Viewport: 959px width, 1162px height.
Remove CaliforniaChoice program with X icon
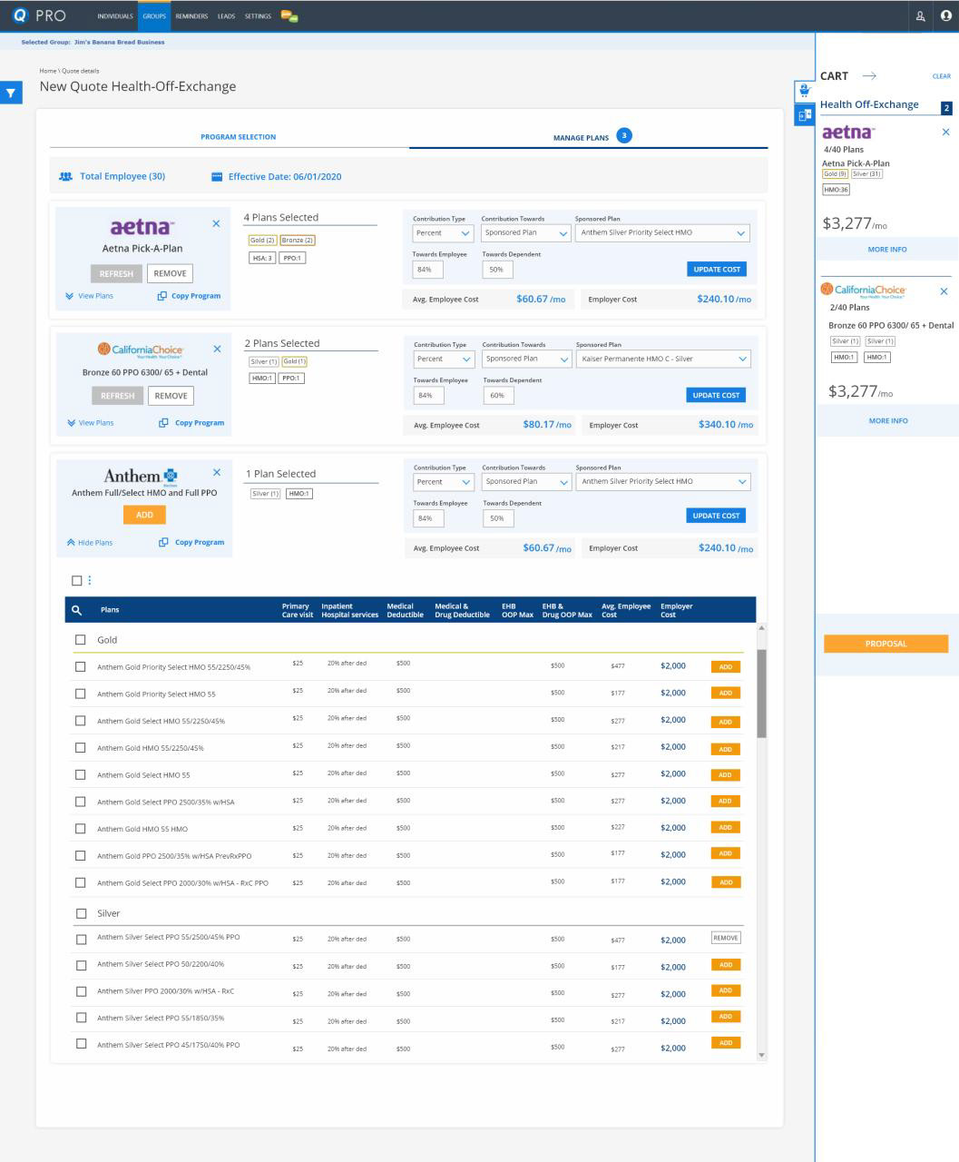click(217, 349)
